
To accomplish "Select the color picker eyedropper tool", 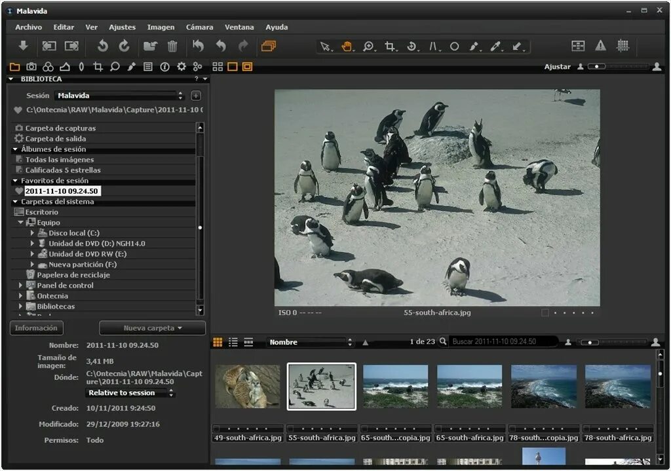I will pyautogui.click(x=495, y=47).
